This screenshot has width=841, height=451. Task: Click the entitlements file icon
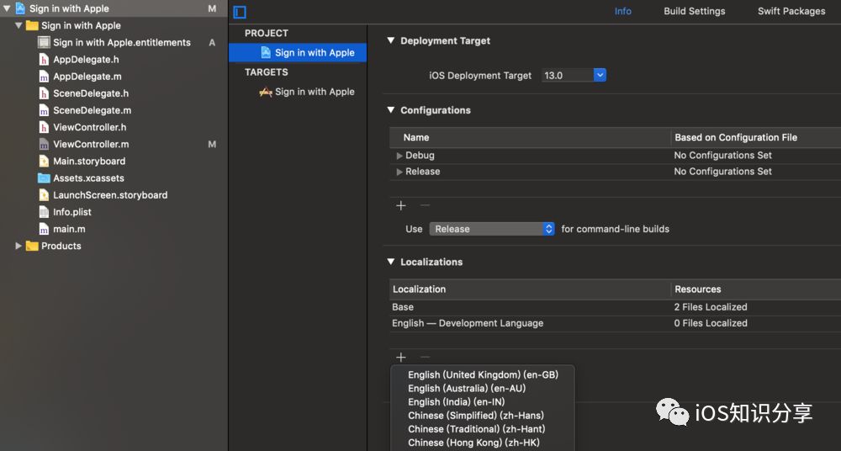(44, 42)
